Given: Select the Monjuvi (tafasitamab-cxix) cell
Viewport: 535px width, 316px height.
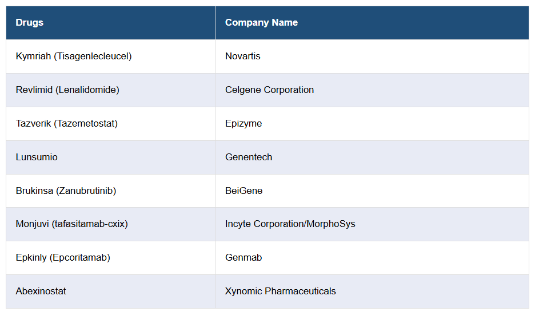Looking at the screenshot, I should 72,224.
